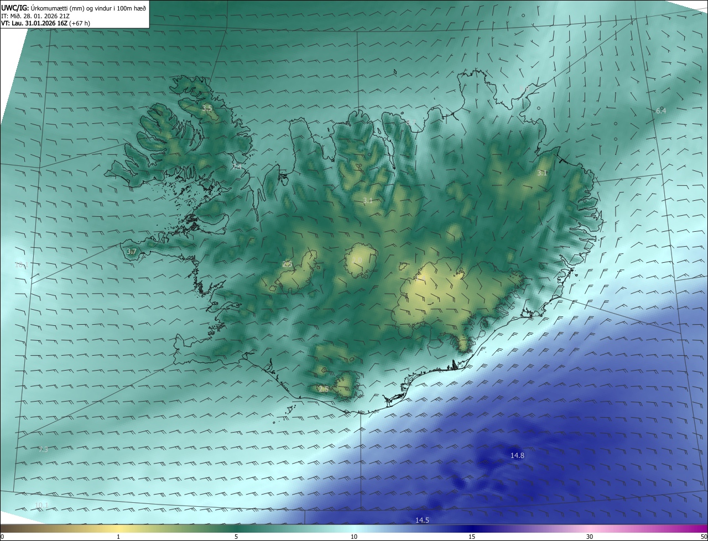The height and width of the screenshot is (541, 708).
Task: Click the color scale tick label 10
Action: 354,537
